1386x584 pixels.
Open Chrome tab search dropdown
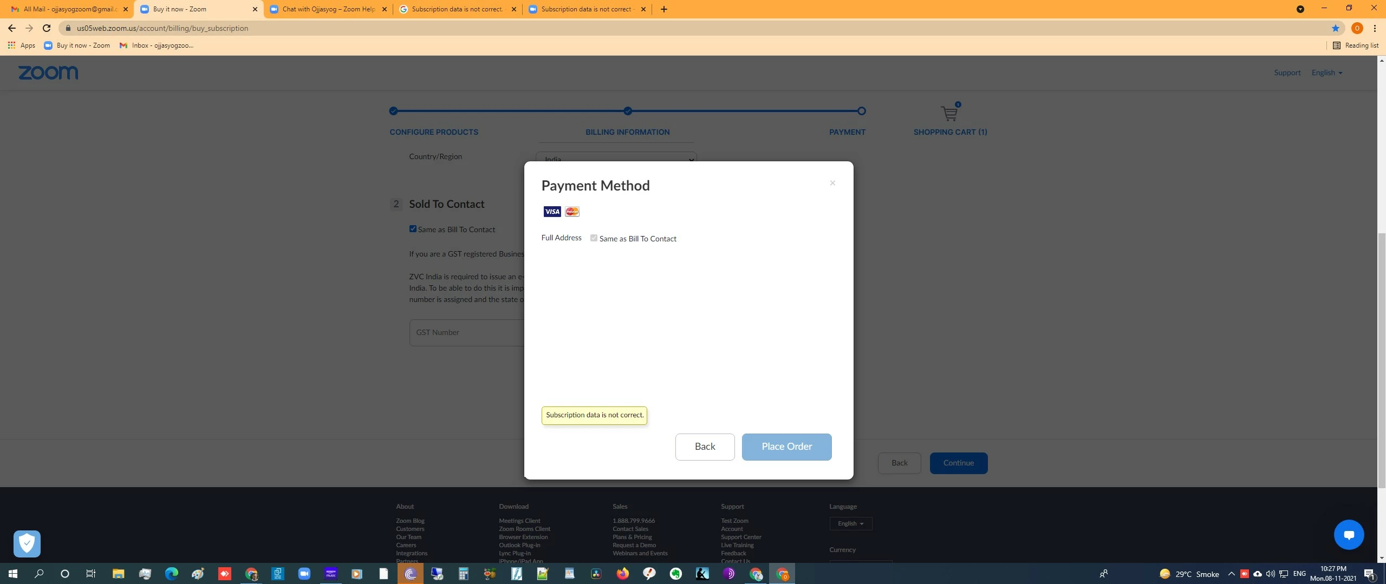pos(1300,9)
